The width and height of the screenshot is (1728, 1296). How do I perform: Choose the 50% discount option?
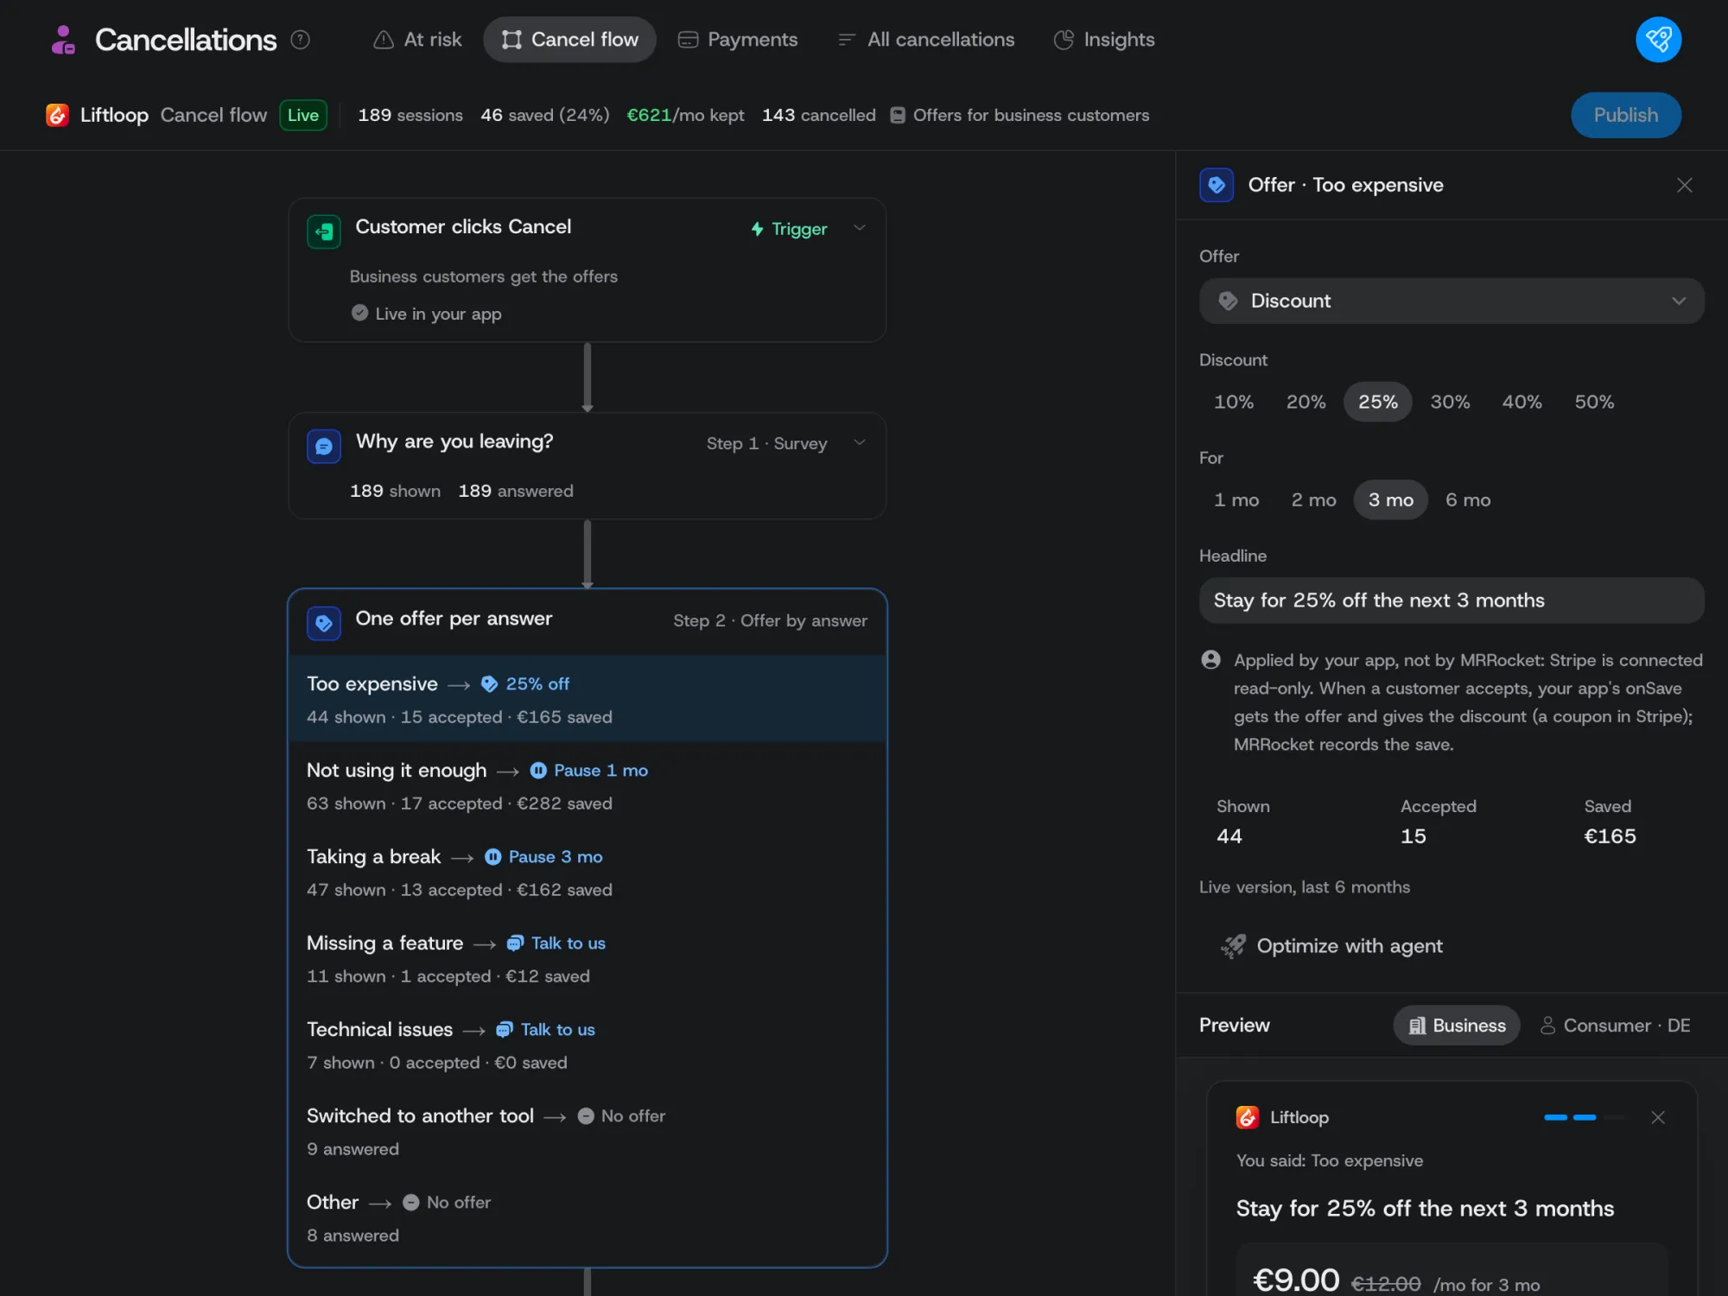tap(1594, 402)
